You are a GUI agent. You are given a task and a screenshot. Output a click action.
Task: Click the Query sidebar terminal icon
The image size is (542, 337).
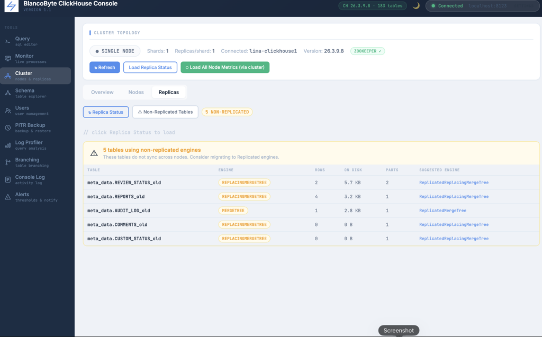tap(7, 41)
